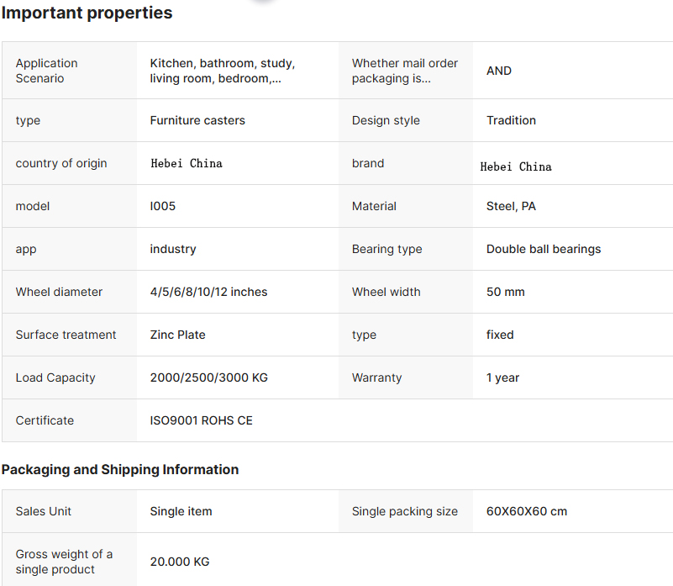Viewport: 673px width, 586px height.
Task: Click the 'Zinc Plate' surface treatment value
Action: [177, 335]
